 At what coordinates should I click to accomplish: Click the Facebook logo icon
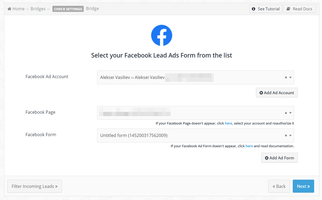pyautogui.click(x=162, y=35)
